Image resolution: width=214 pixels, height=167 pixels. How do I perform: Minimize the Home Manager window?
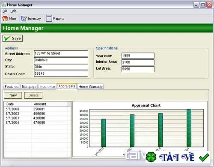coord(196,5)
